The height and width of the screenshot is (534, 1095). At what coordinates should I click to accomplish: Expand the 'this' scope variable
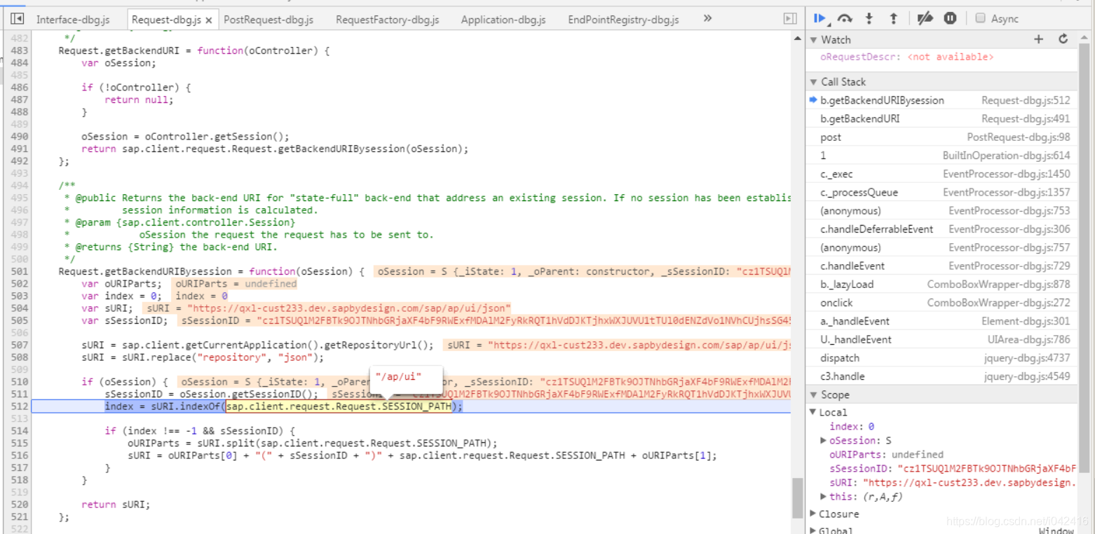click(824, 497)
